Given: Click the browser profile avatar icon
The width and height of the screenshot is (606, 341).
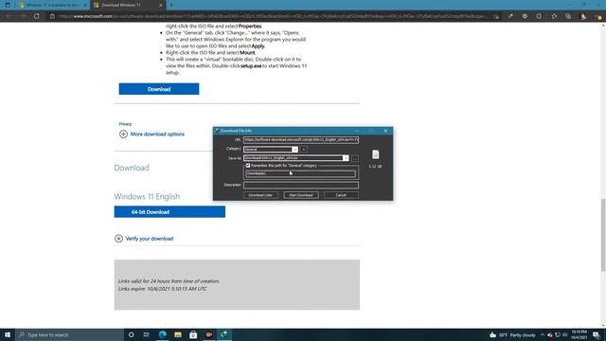Looking at the screenshot, I should click(x=583, y=16).
